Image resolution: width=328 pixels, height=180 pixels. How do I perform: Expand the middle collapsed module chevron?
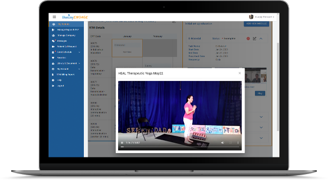(x=261, y=127)
